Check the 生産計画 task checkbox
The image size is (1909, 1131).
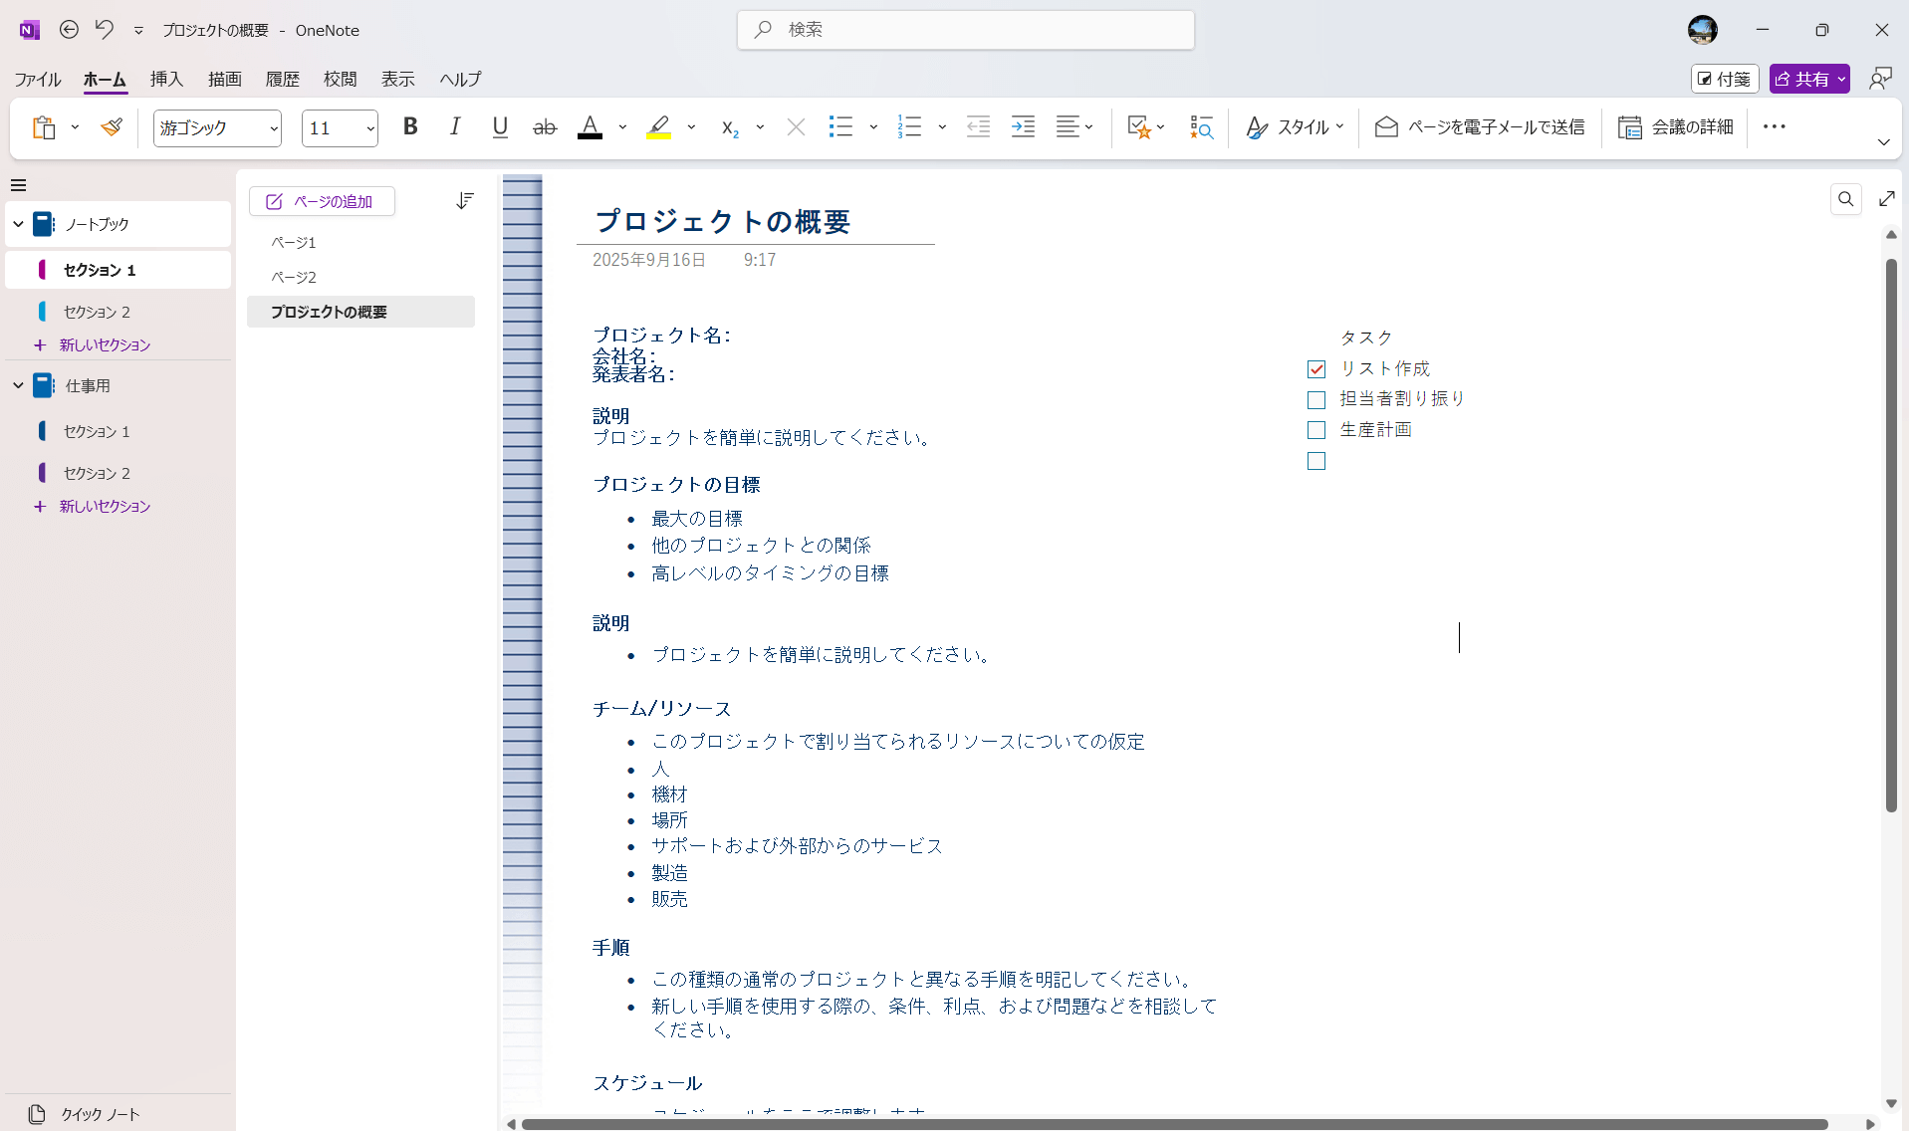[1316, 430]
